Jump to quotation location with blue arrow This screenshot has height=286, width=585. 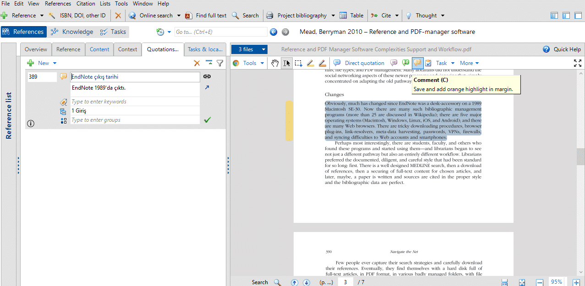(x=207, y=87)
